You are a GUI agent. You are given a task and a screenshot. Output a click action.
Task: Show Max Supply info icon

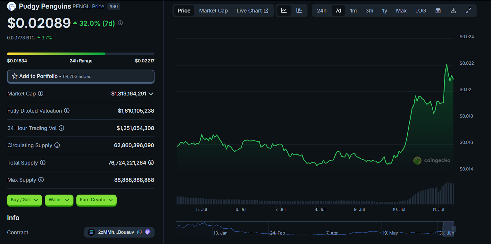pos(41,180)
